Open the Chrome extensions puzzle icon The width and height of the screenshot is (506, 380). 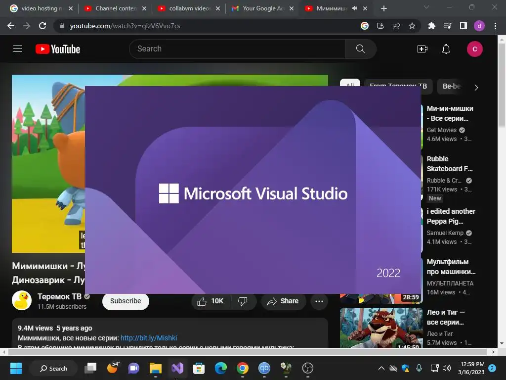coord(431,26)
